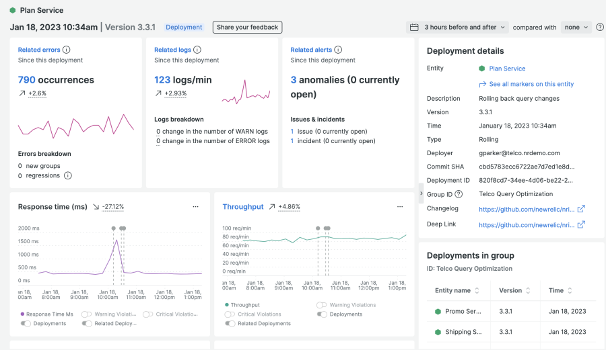The image size is (606, 350).
Task: Open the '3 hours before and after' dropdown
Action: tap(458, 28)
